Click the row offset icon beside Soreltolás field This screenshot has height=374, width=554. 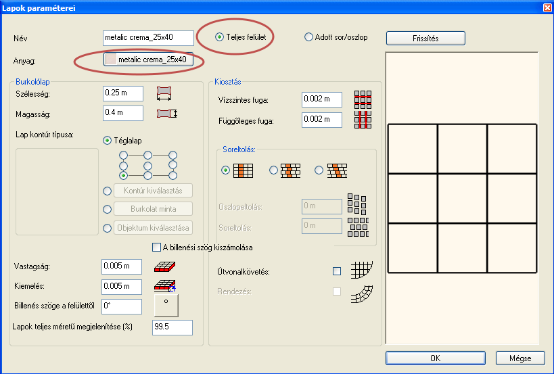[x=358, y=227]
